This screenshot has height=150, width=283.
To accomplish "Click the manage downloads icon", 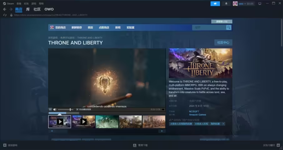I will pyautogui.click(x=135, y=145).
